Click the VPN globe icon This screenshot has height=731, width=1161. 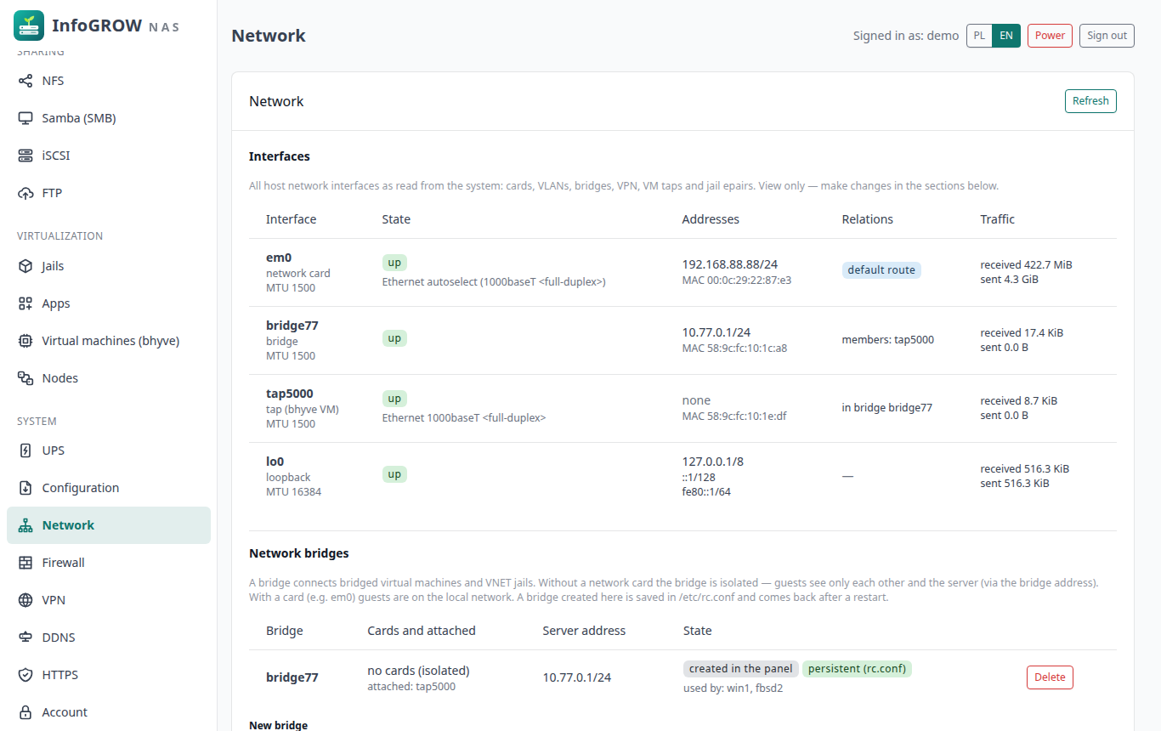(x=25, y=600)
